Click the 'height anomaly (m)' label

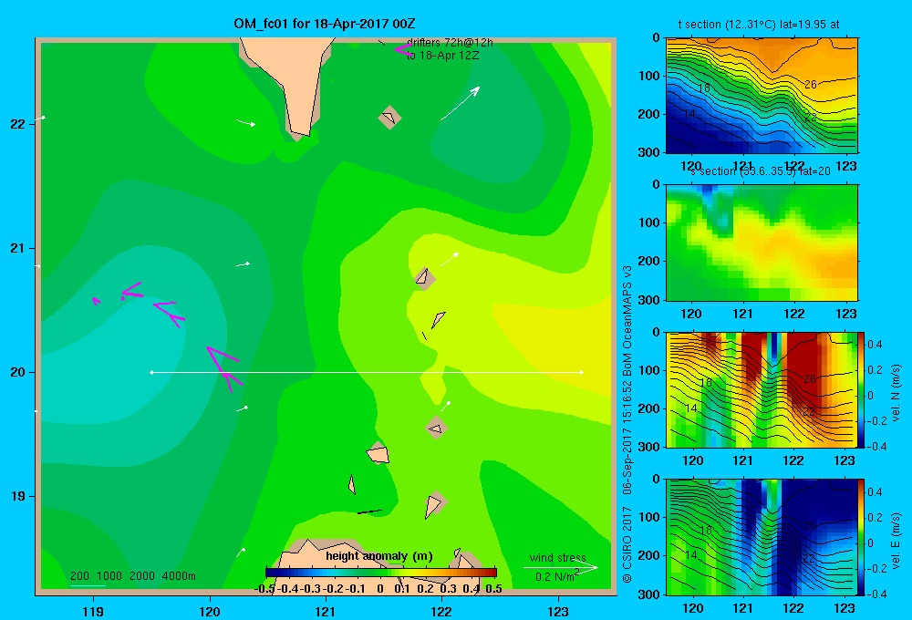point(379,556)
